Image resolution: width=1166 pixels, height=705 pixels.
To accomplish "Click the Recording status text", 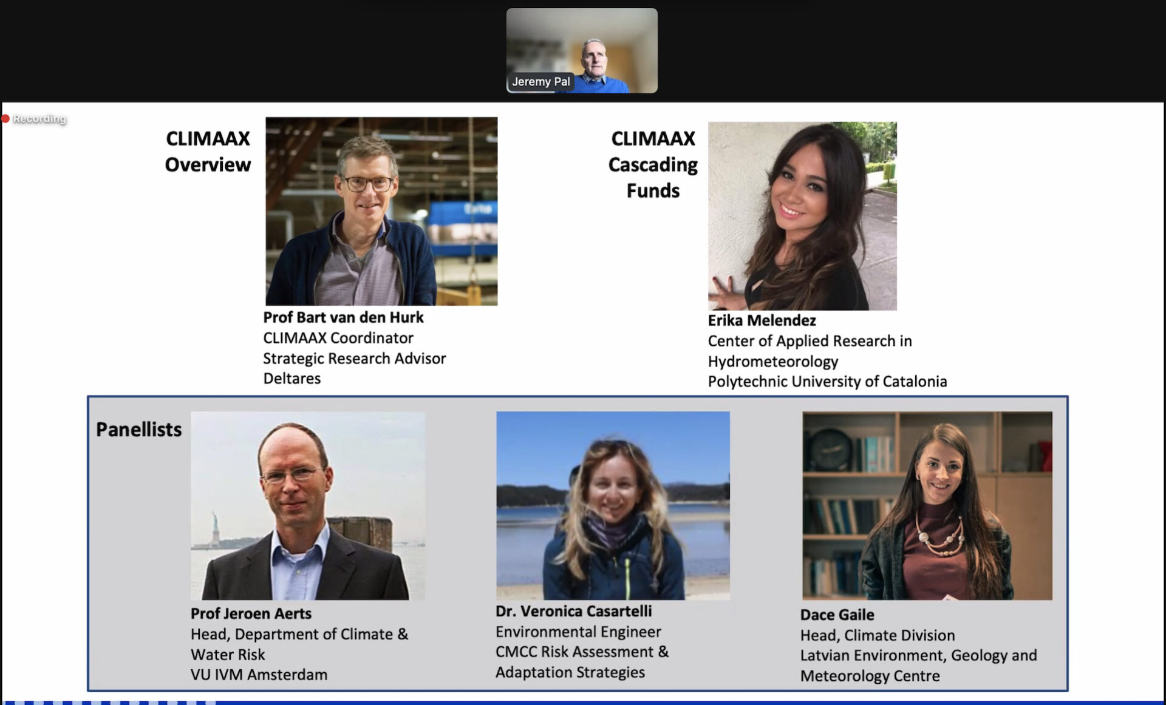I will tap(39, 119).
